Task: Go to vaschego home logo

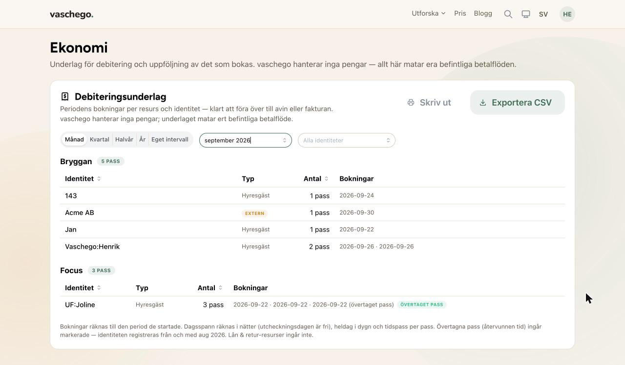Action: click(71, 14)
